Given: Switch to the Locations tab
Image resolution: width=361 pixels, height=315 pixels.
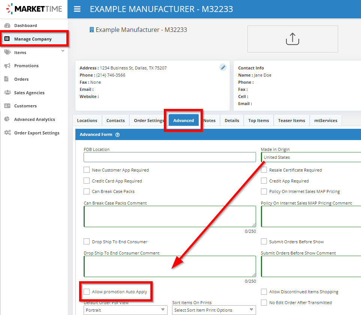Looking at the screenshot, I should pyautogui.click(x=87, y=121).
